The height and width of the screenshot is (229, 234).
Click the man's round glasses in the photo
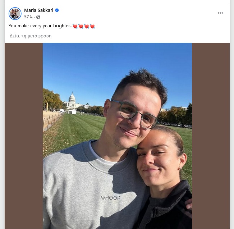tap(135, 114)
